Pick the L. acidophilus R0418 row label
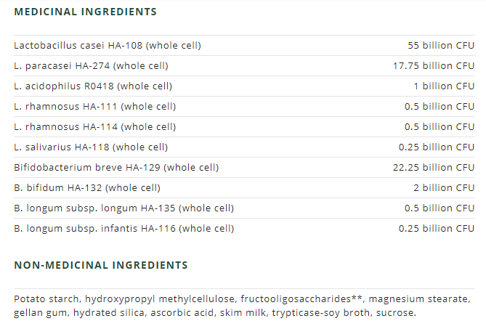Screen dimensions: 486x329 pos(93,86)
